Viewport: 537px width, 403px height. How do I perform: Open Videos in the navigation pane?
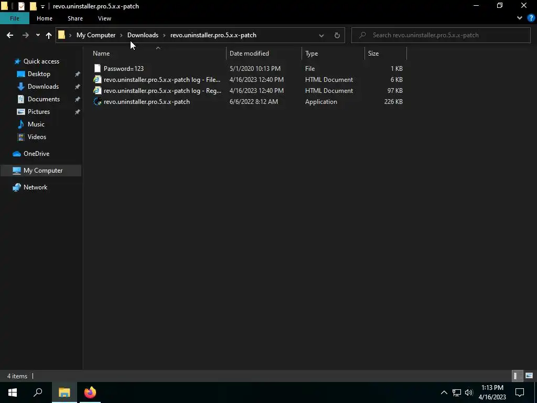tap(37, 137)
